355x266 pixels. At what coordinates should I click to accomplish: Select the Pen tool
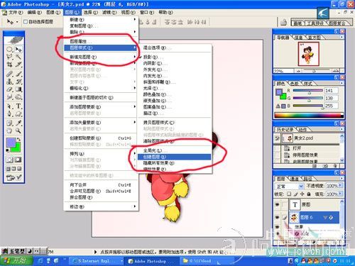[9, 113]
